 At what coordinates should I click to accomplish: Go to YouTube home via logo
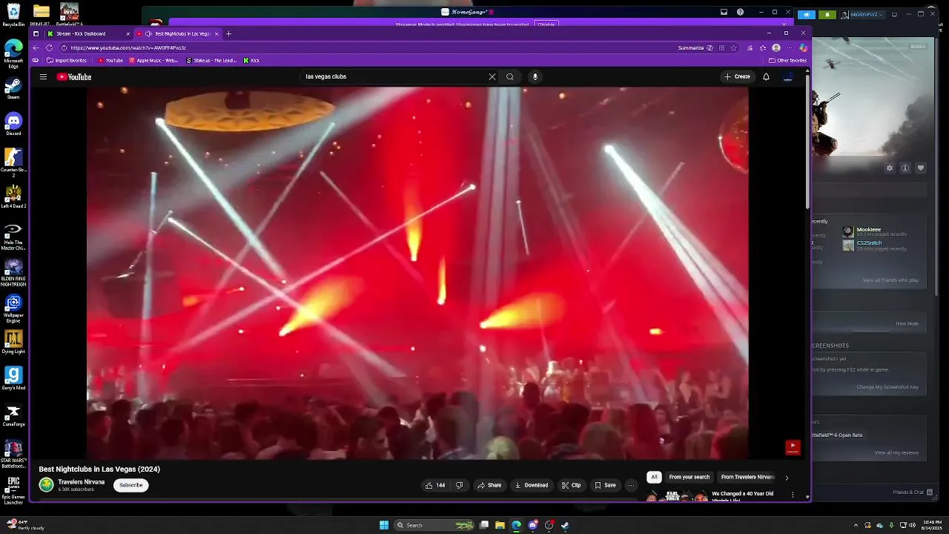coord(74,76)
